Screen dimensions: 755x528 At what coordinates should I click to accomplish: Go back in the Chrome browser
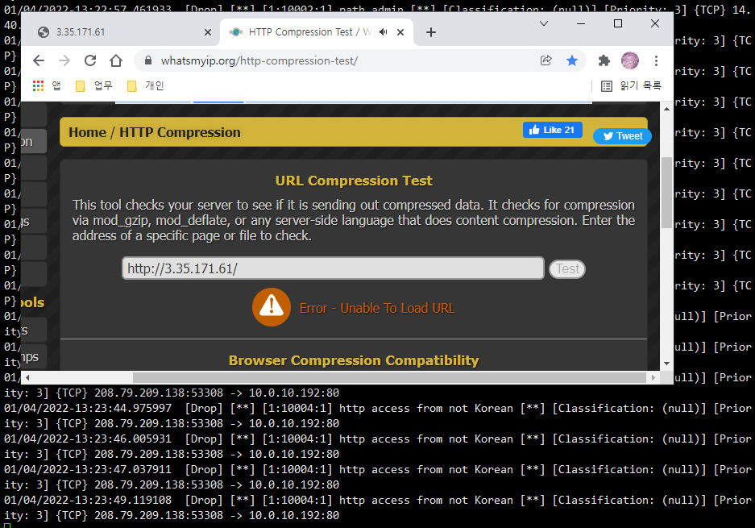[39, 60]
